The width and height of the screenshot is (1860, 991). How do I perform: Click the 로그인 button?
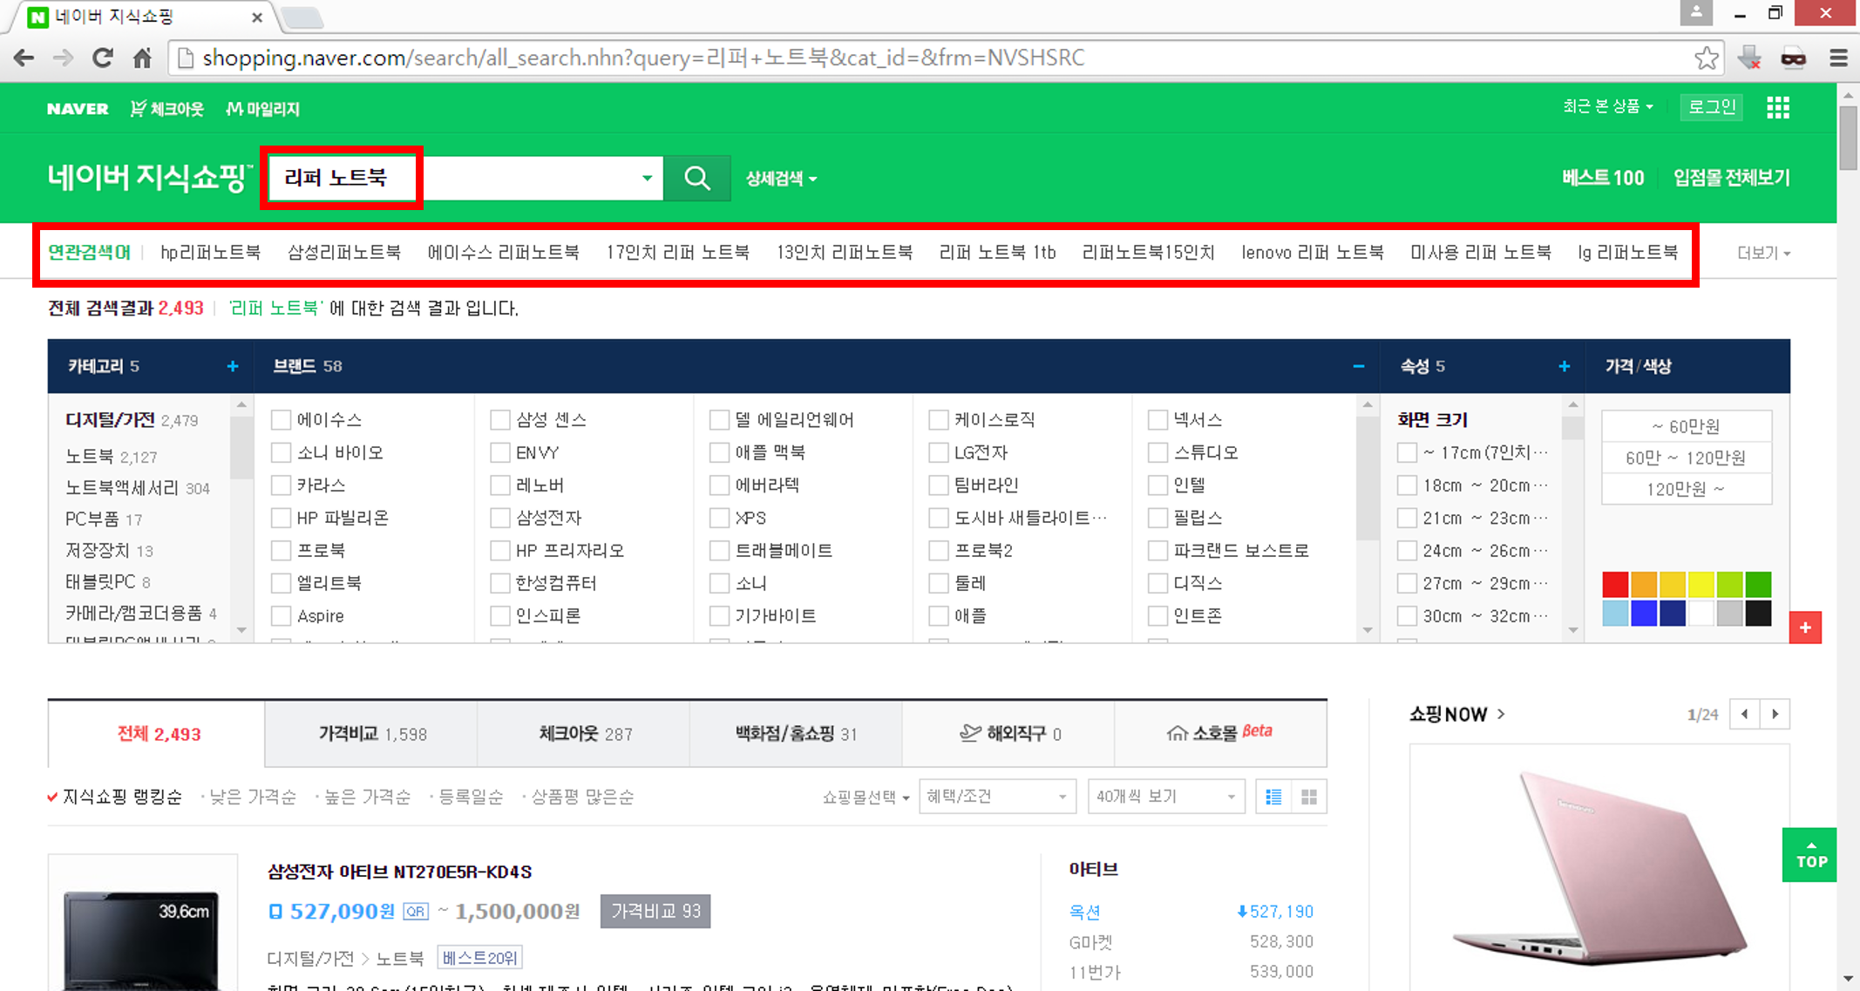pos(1712,107)
